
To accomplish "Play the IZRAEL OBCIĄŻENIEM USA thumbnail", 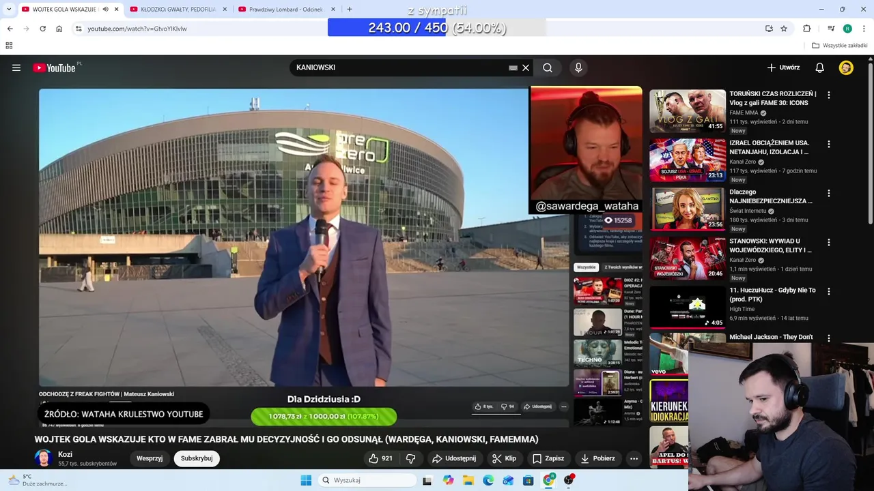I will 688,160.
